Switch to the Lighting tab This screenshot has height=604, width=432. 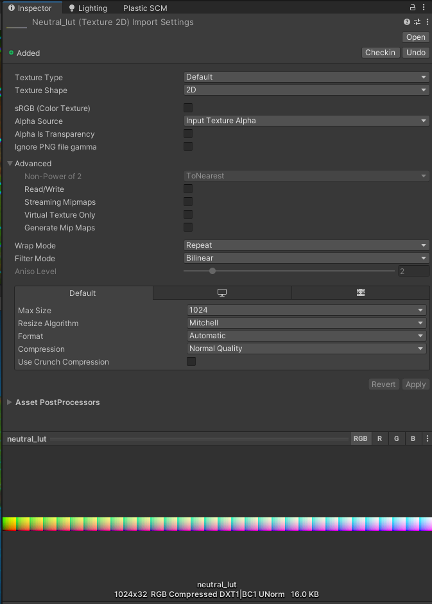(89, 7)
